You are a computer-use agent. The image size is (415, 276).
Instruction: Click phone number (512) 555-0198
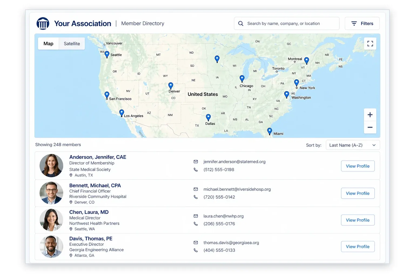pos(219,170)
